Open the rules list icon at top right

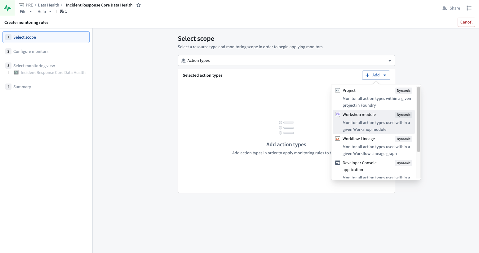(469, 8)
